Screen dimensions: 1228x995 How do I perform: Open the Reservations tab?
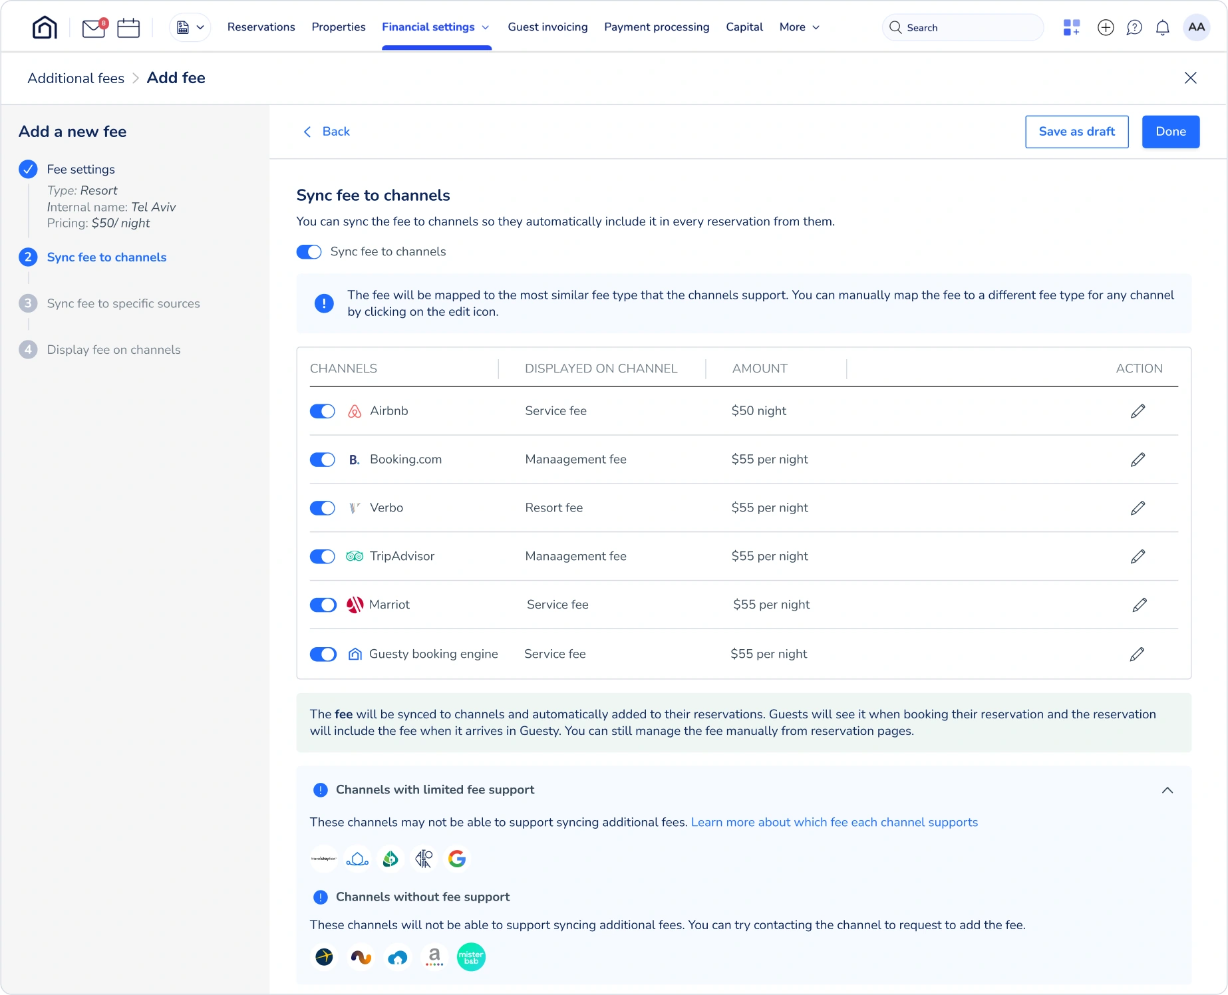pos(261,27)
